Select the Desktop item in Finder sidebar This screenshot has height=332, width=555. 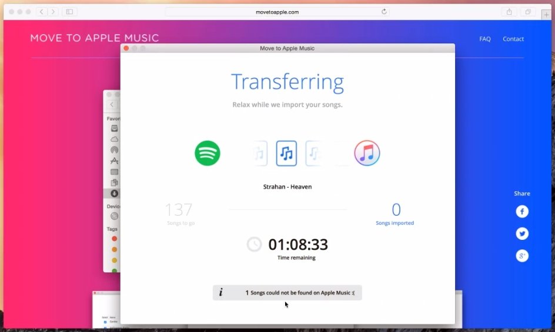[x=114, y=172]
